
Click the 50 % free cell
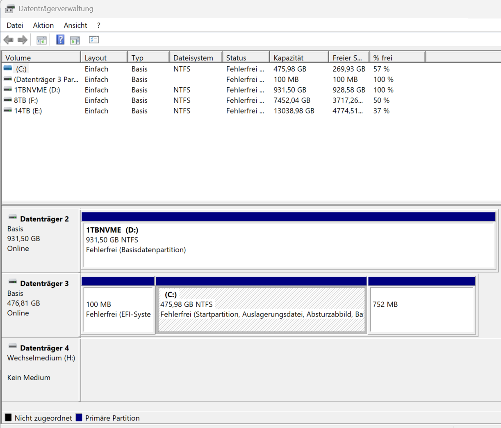click(x=381, y=100)
